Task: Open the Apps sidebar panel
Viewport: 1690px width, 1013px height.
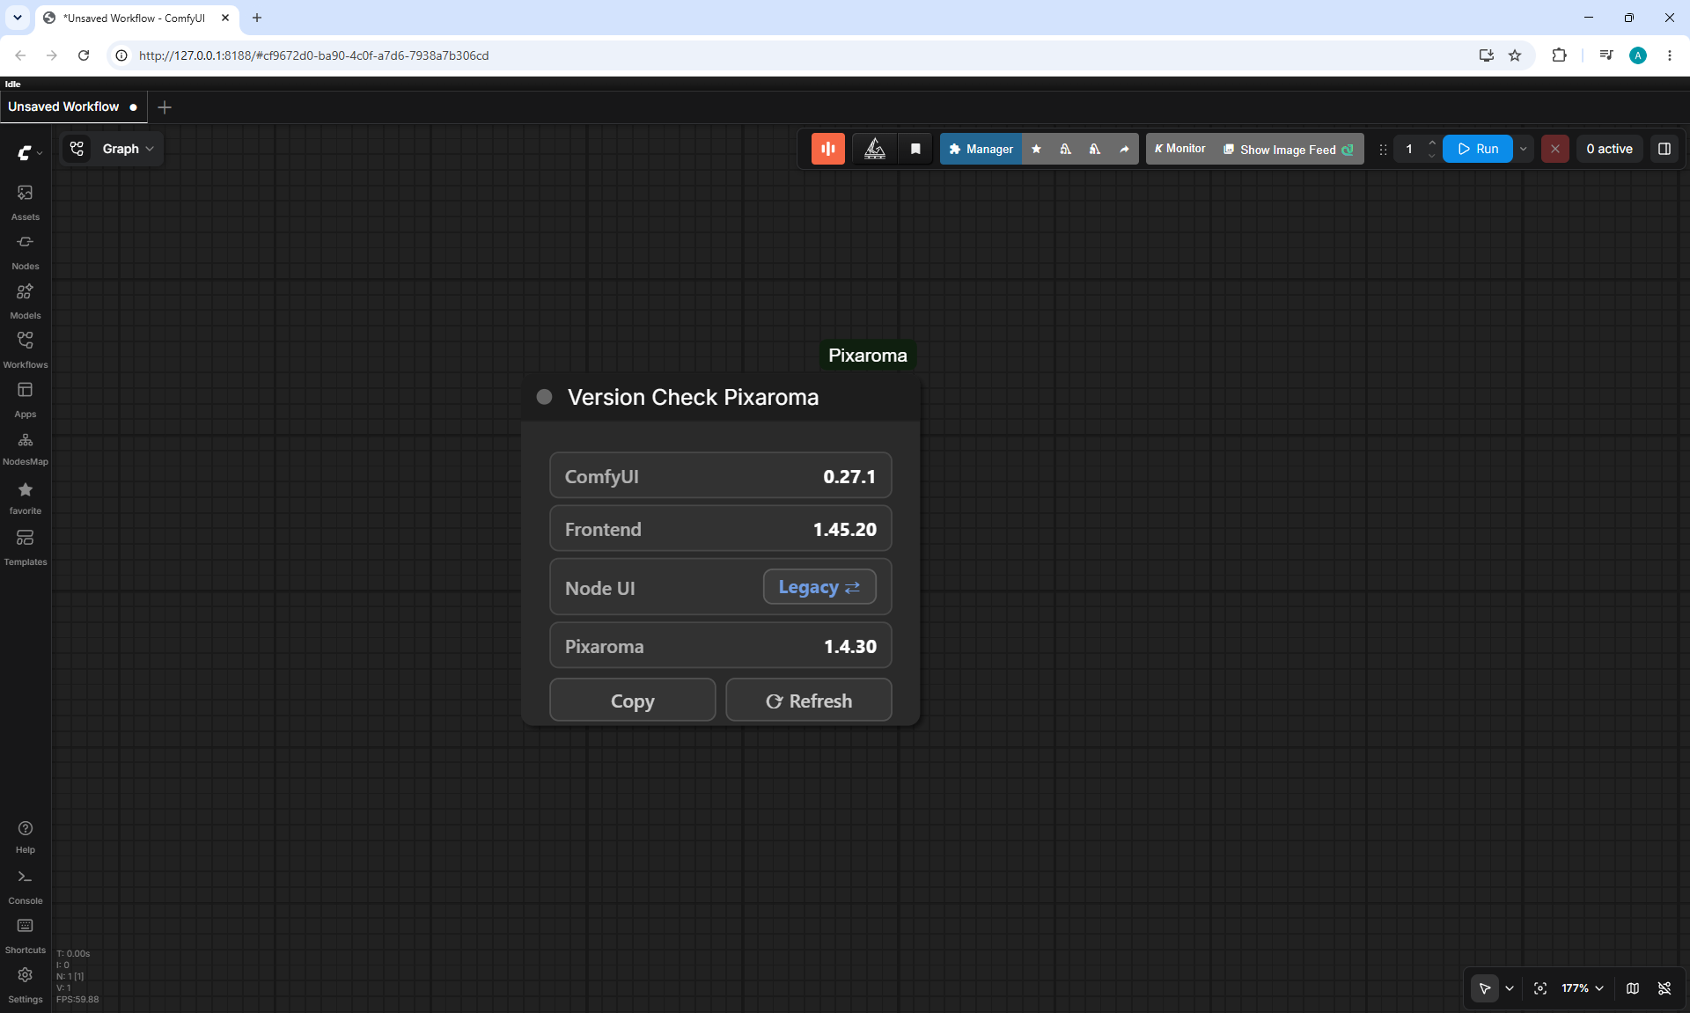Action: point(26,399)
